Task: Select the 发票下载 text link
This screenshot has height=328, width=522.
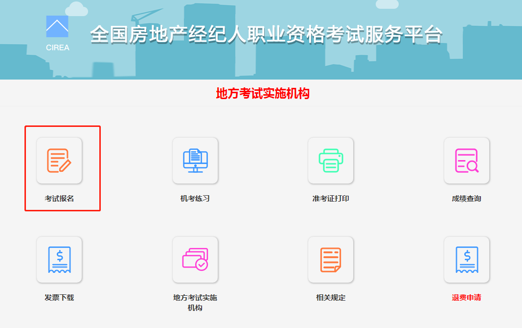Action: tap(59, 297)
